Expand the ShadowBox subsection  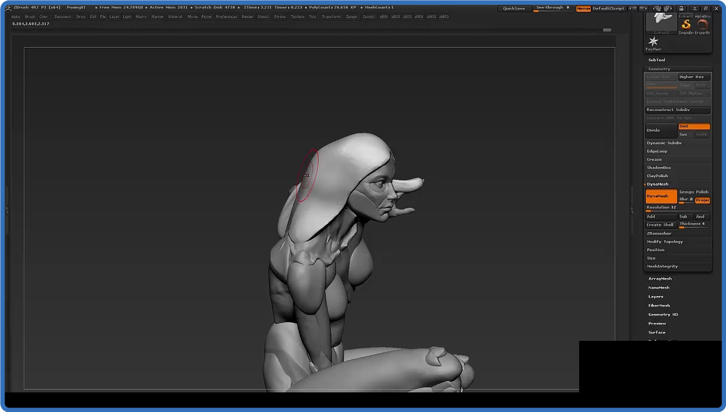point(659,168)
